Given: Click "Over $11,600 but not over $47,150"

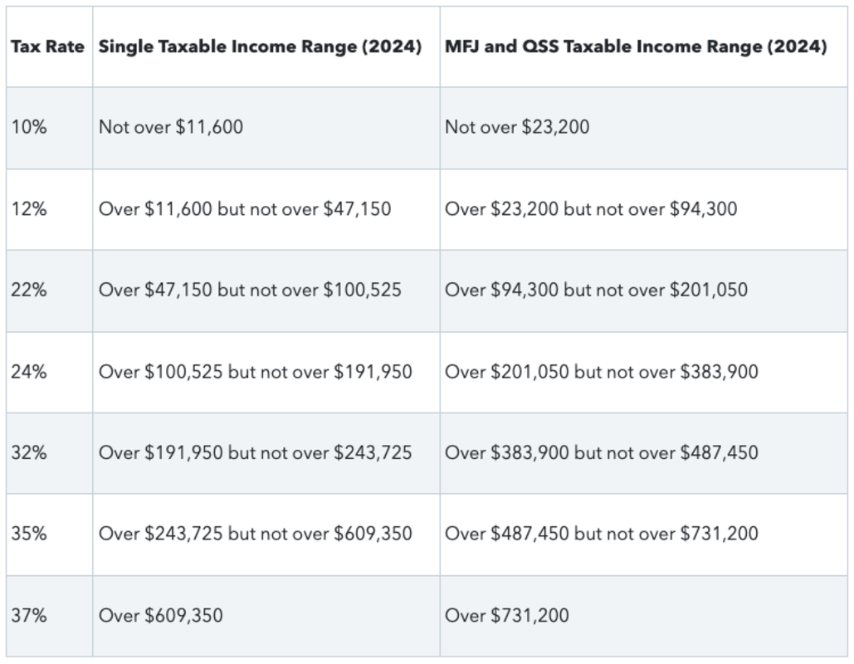Looking at the screenshot, I should pos(245,208).
